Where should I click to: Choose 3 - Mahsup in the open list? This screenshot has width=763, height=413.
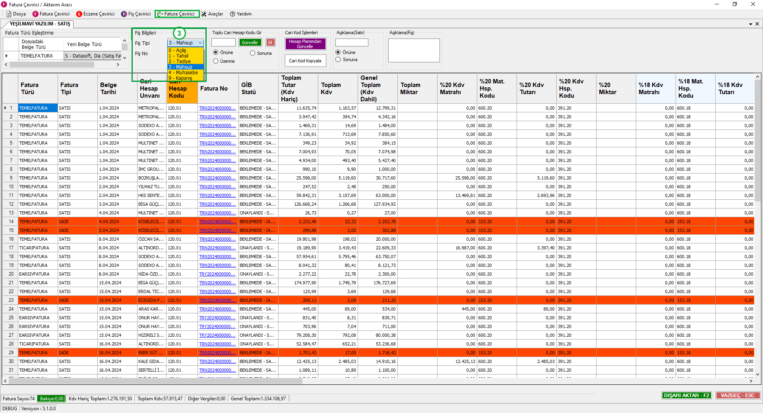[186, 67]
